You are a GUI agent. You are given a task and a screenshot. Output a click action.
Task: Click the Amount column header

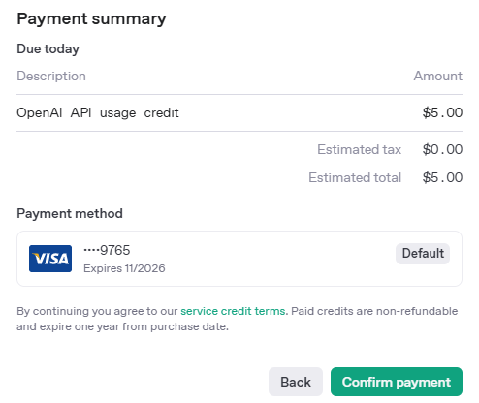pyautogui.click(x=438, y=77)
